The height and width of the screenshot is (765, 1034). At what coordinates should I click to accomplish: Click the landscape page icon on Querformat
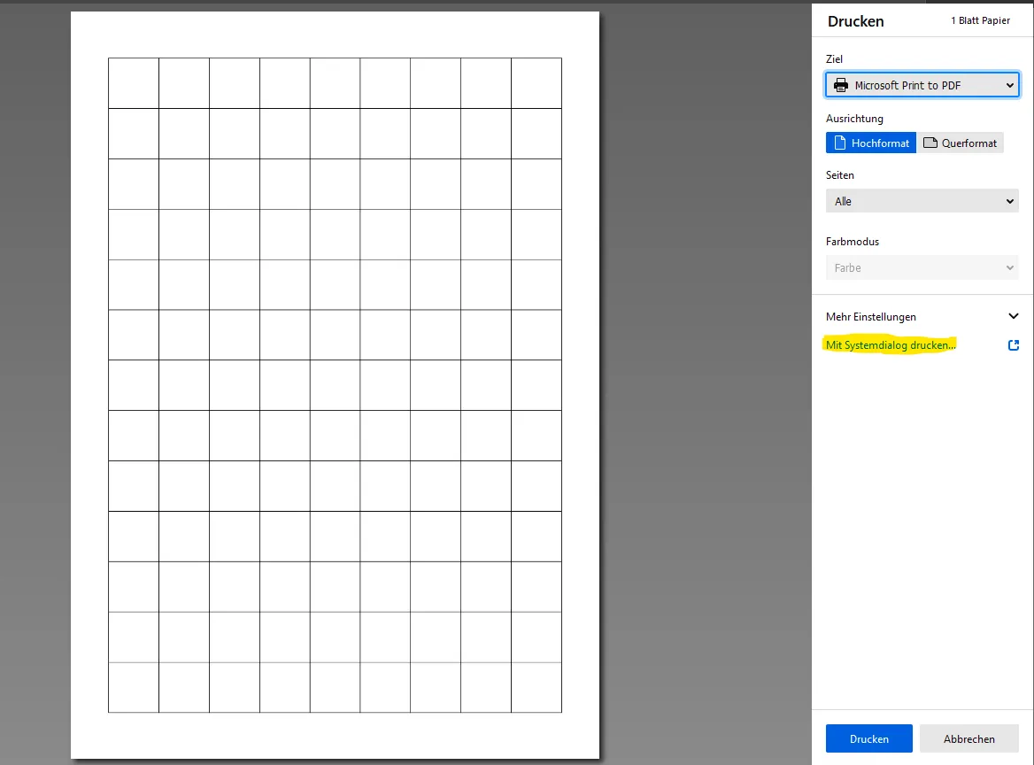point(930,143)
